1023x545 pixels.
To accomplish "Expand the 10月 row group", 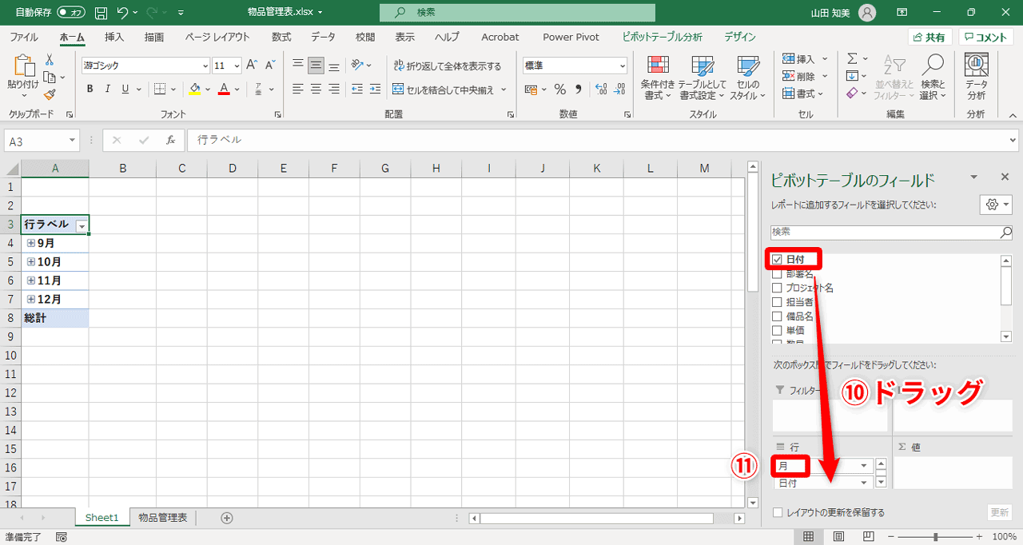I will 31,261.
